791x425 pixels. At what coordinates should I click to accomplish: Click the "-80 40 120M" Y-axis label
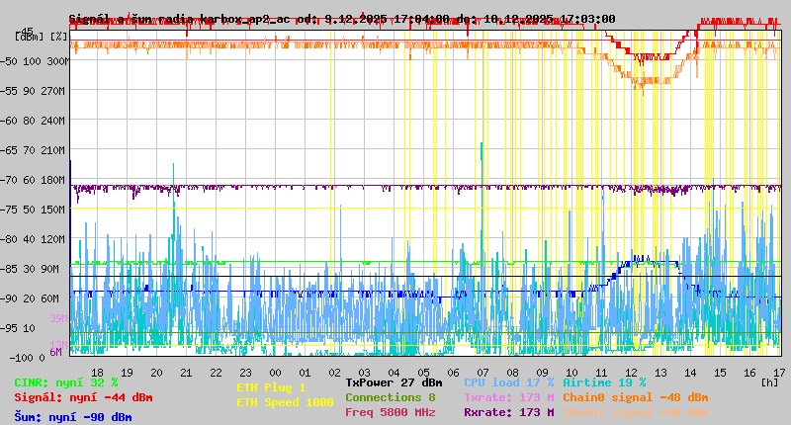pyautogui.click(x=33, y=239)
